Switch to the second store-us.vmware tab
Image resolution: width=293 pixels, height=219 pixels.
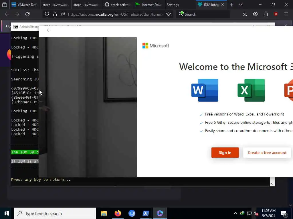pos(87,5)
